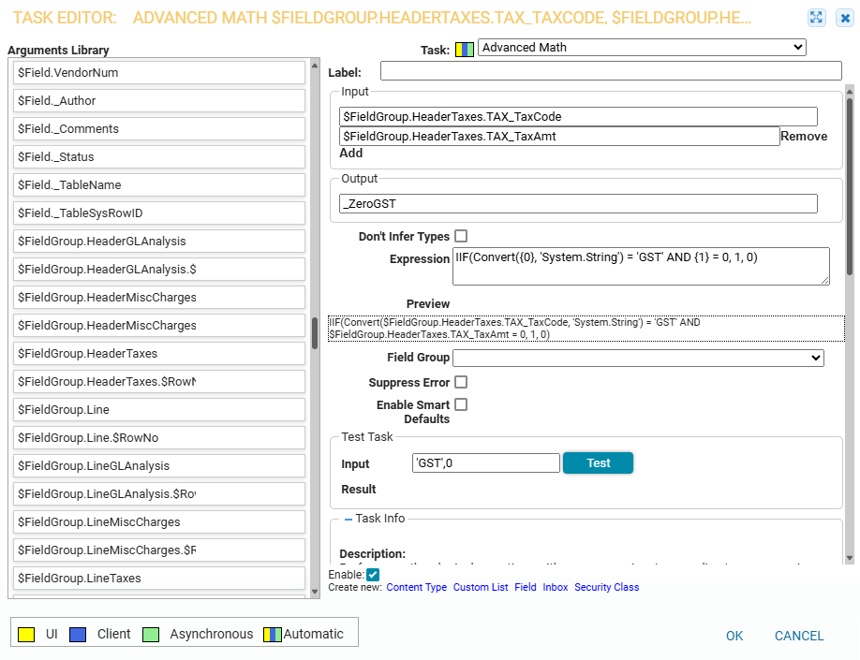
Task: Click the Advanced Math task type color icon
Action: [x=464, y=50]
